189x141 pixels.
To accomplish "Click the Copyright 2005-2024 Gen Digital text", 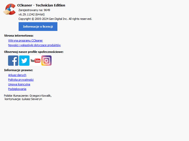I will click(55, 19).
